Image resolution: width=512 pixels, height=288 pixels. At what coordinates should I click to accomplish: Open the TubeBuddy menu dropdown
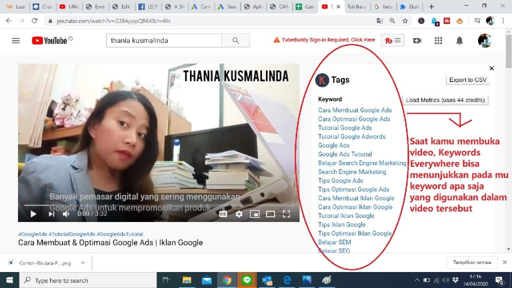[x=392, y=40]
